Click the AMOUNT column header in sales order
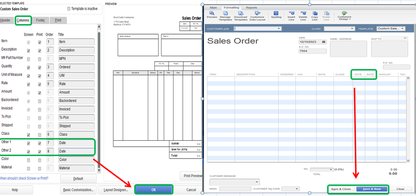This screenshot has height=196, width=416. pos(384,74)
